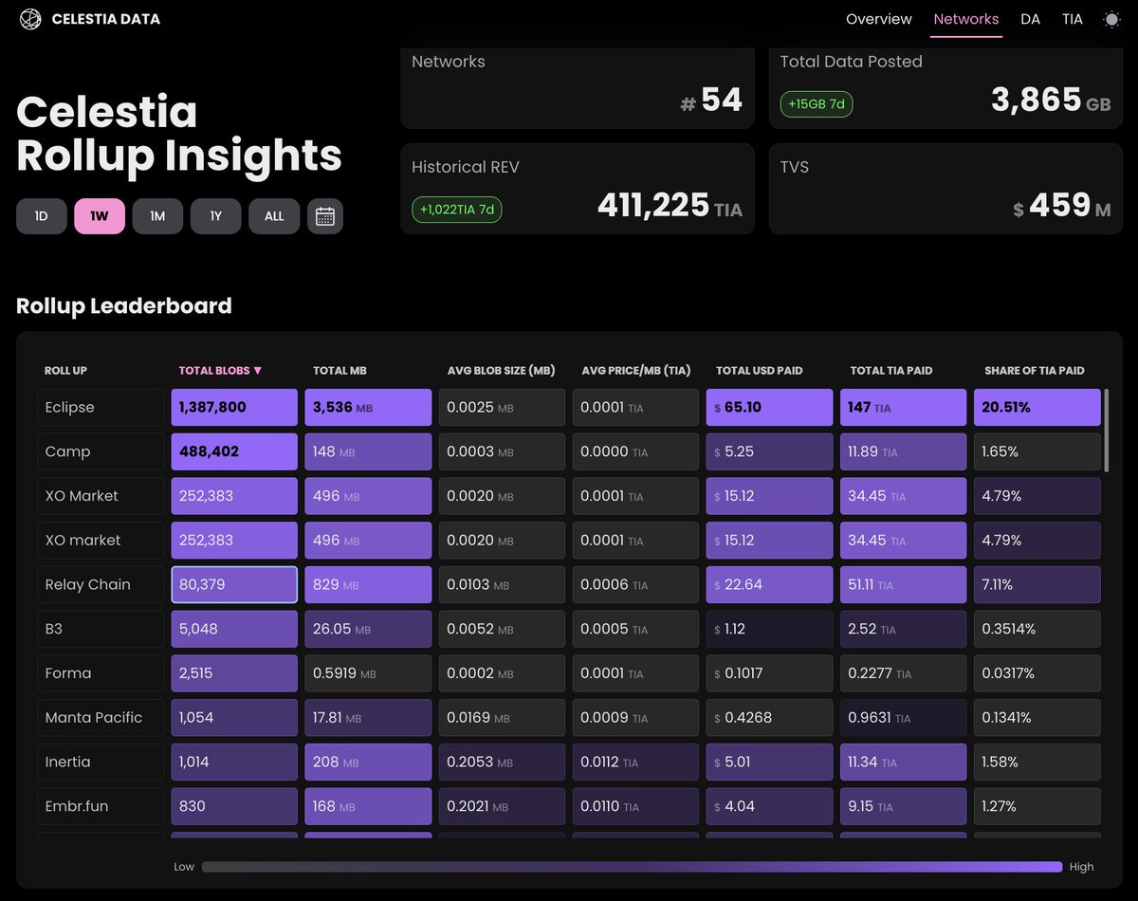
Task: Click Manta Pacific's 0.0009 TIA price
Action: click(x=636, y=718)
